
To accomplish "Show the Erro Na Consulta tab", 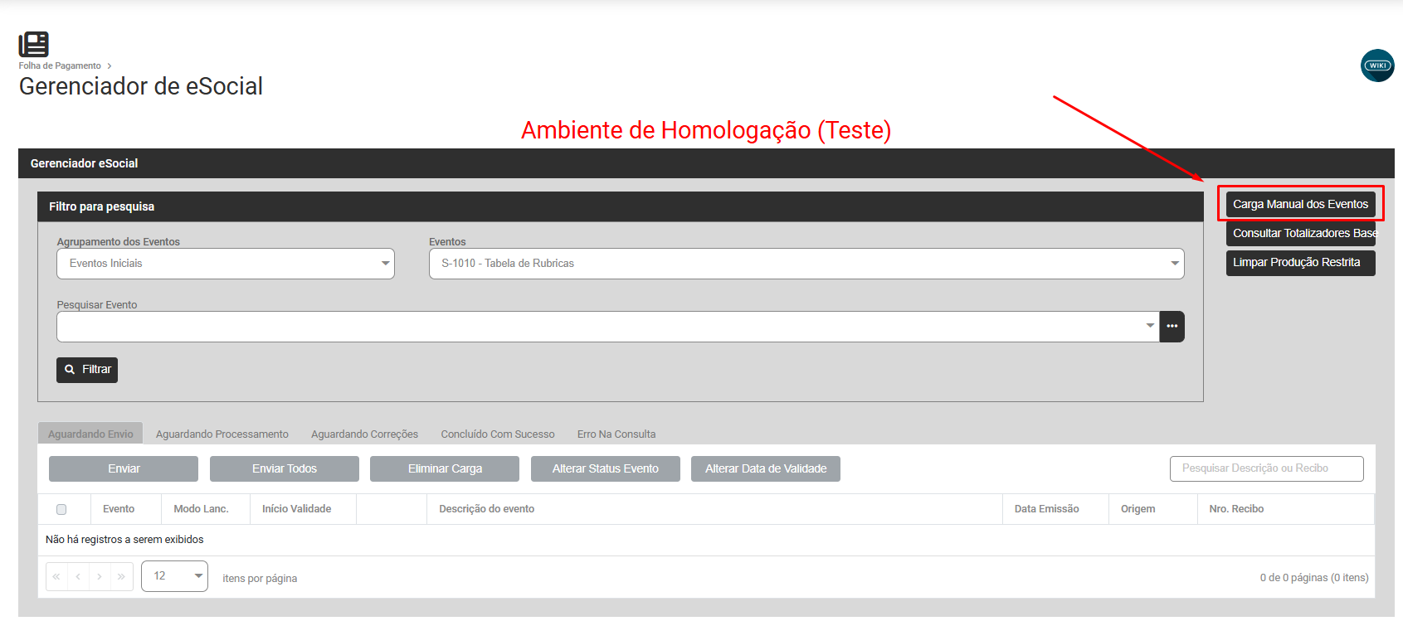I will pos(616,434).
